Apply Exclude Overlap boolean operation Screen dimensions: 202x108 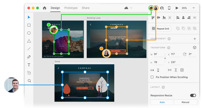point(195,28)
